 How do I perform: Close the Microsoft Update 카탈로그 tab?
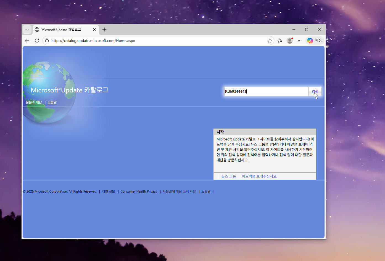click(94, 30)
